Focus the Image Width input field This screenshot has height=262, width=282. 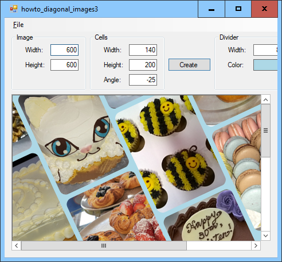tap(64, 50)
